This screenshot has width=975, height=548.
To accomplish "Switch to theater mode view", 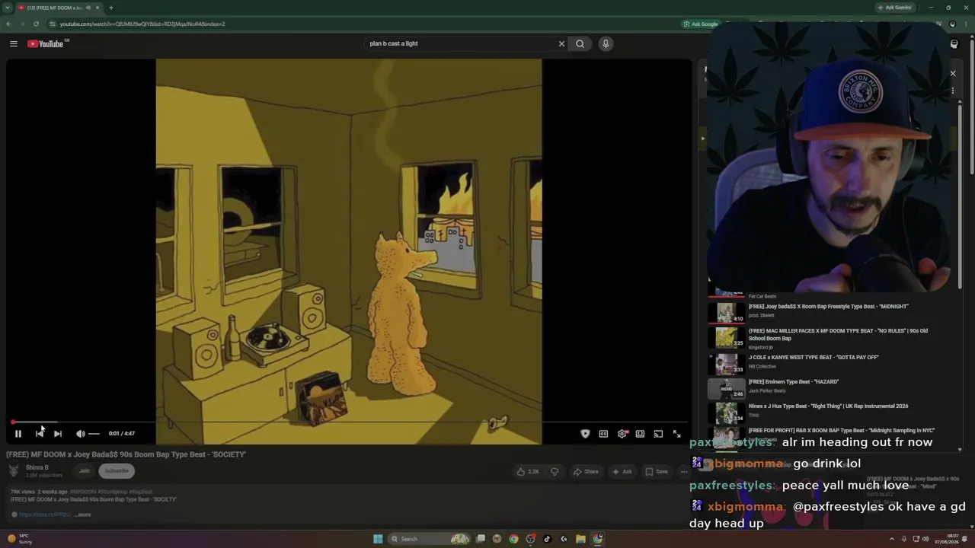I will tap(640, 434).
